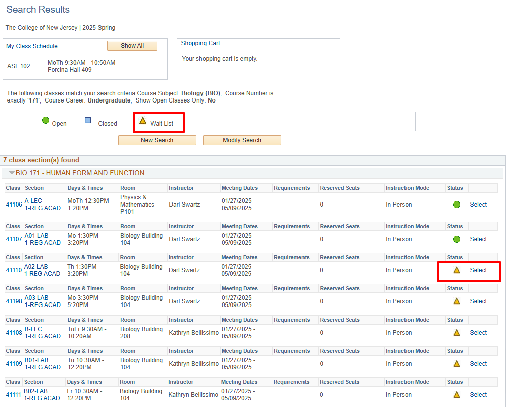Open section A03-LAB 1-REG ACAD link

click(43, 301)
